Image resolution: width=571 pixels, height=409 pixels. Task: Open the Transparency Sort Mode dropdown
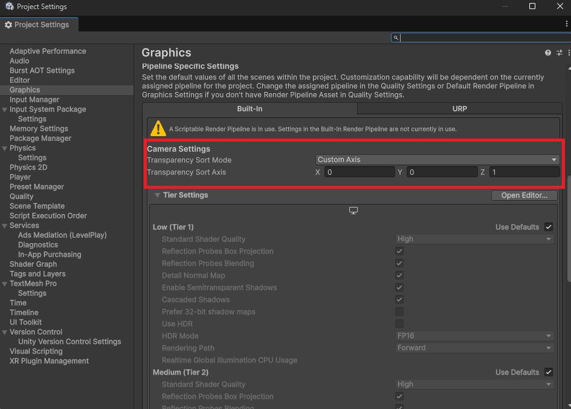point(437,160)
